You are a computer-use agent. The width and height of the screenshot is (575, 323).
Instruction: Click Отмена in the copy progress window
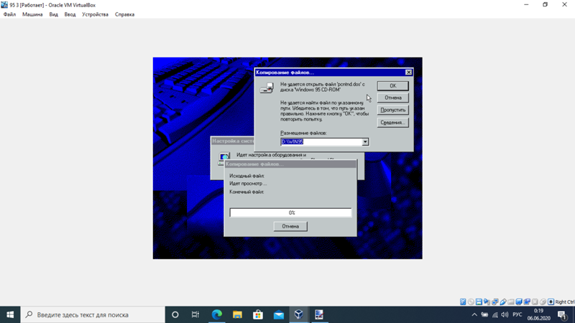tap(290, 226)
